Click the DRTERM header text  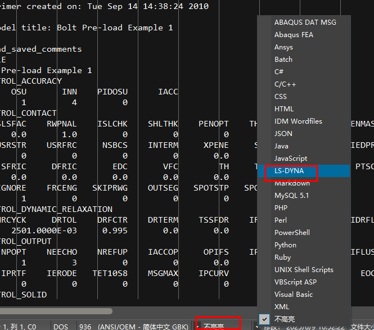pos(163,220)
